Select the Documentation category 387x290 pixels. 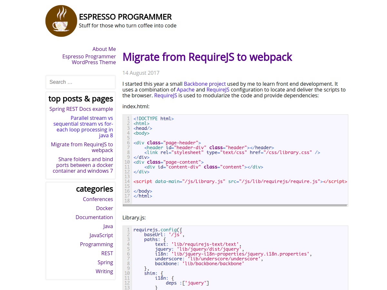pyautogui.click(x=94, y=217)
